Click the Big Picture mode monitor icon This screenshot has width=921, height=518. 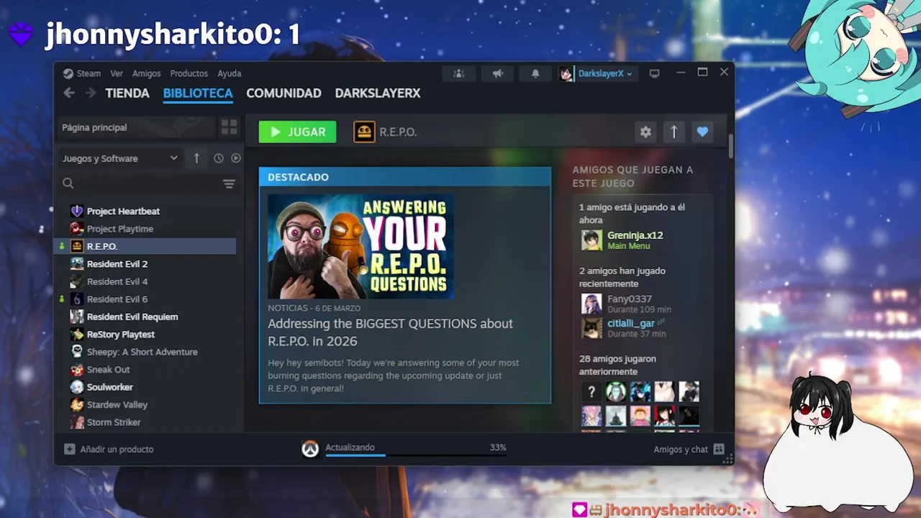pyautogui.click(x=654, y=73)
